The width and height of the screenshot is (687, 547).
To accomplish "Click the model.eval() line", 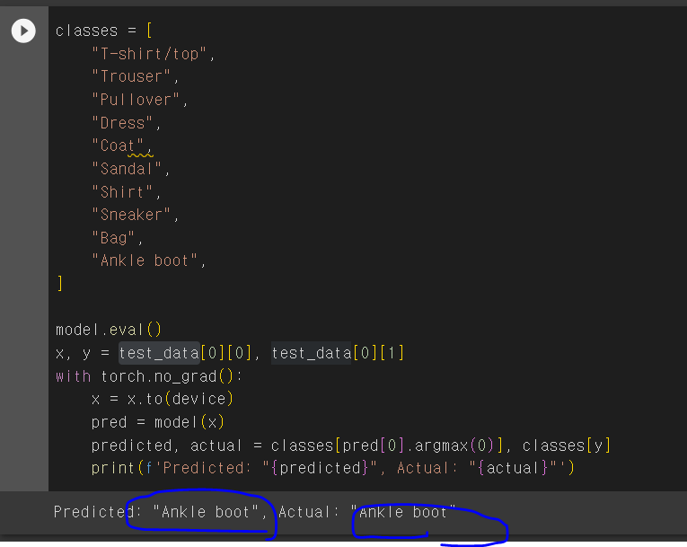I will coord(109,330).
